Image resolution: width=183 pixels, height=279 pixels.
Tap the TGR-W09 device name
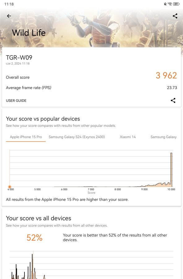[x=19, y=57]
